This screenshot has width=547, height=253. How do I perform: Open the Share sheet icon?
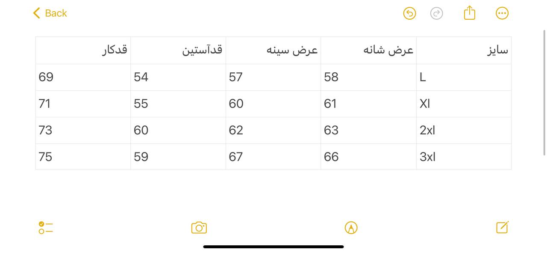(469, 13)
